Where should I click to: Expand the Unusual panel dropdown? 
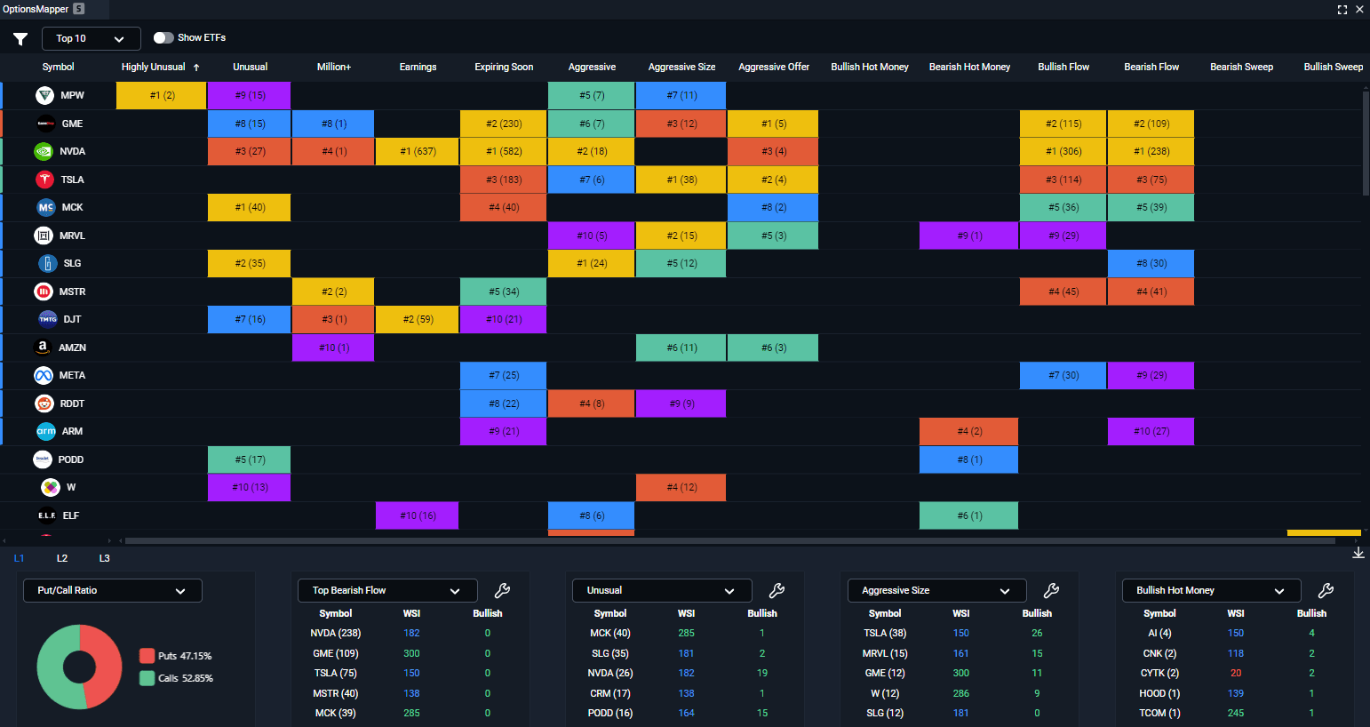(661, 591)
